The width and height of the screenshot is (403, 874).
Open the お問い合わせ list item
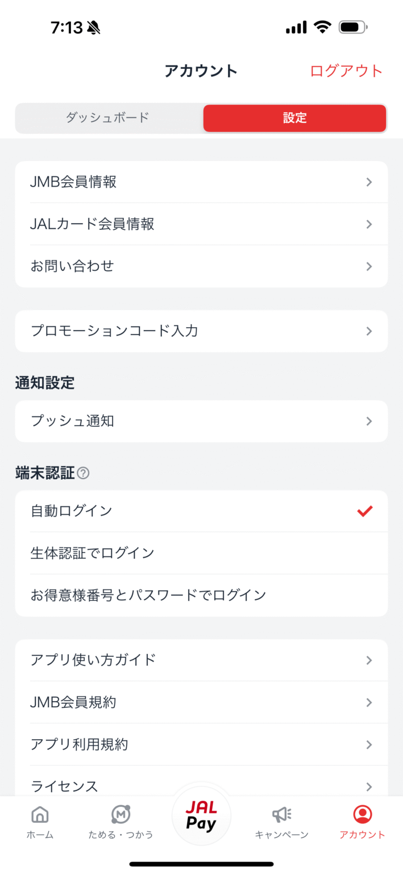click(201, 266)
